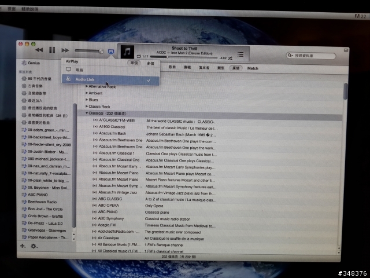The image size is (370, 278).
Task: Select Adagio.FM stream icon
Action: point(94,225)
